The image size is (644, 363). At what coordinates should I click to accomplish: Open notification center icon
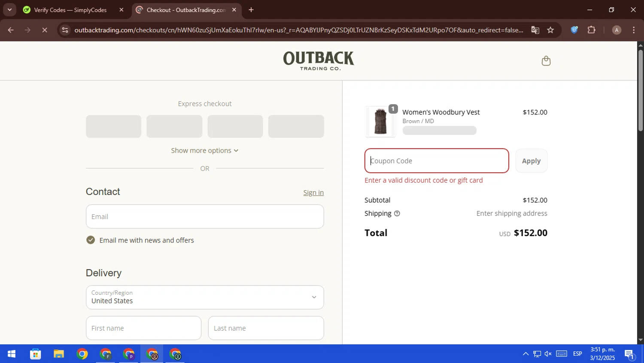(629, 354)
